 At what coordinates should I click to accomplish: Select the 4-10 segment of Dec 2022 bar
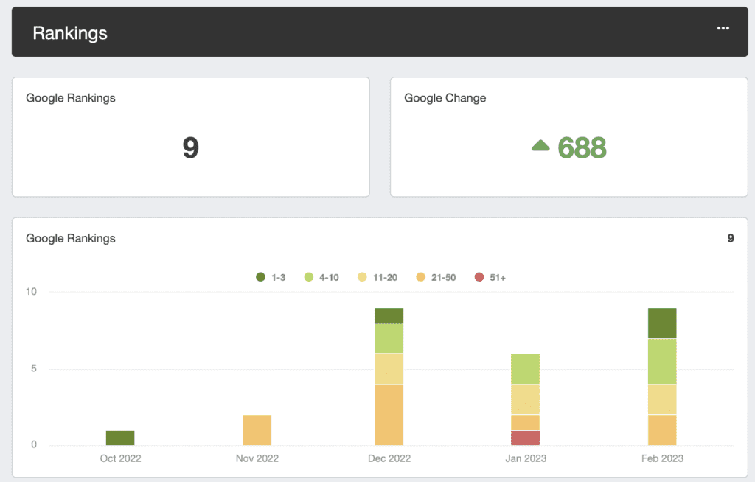389,338
